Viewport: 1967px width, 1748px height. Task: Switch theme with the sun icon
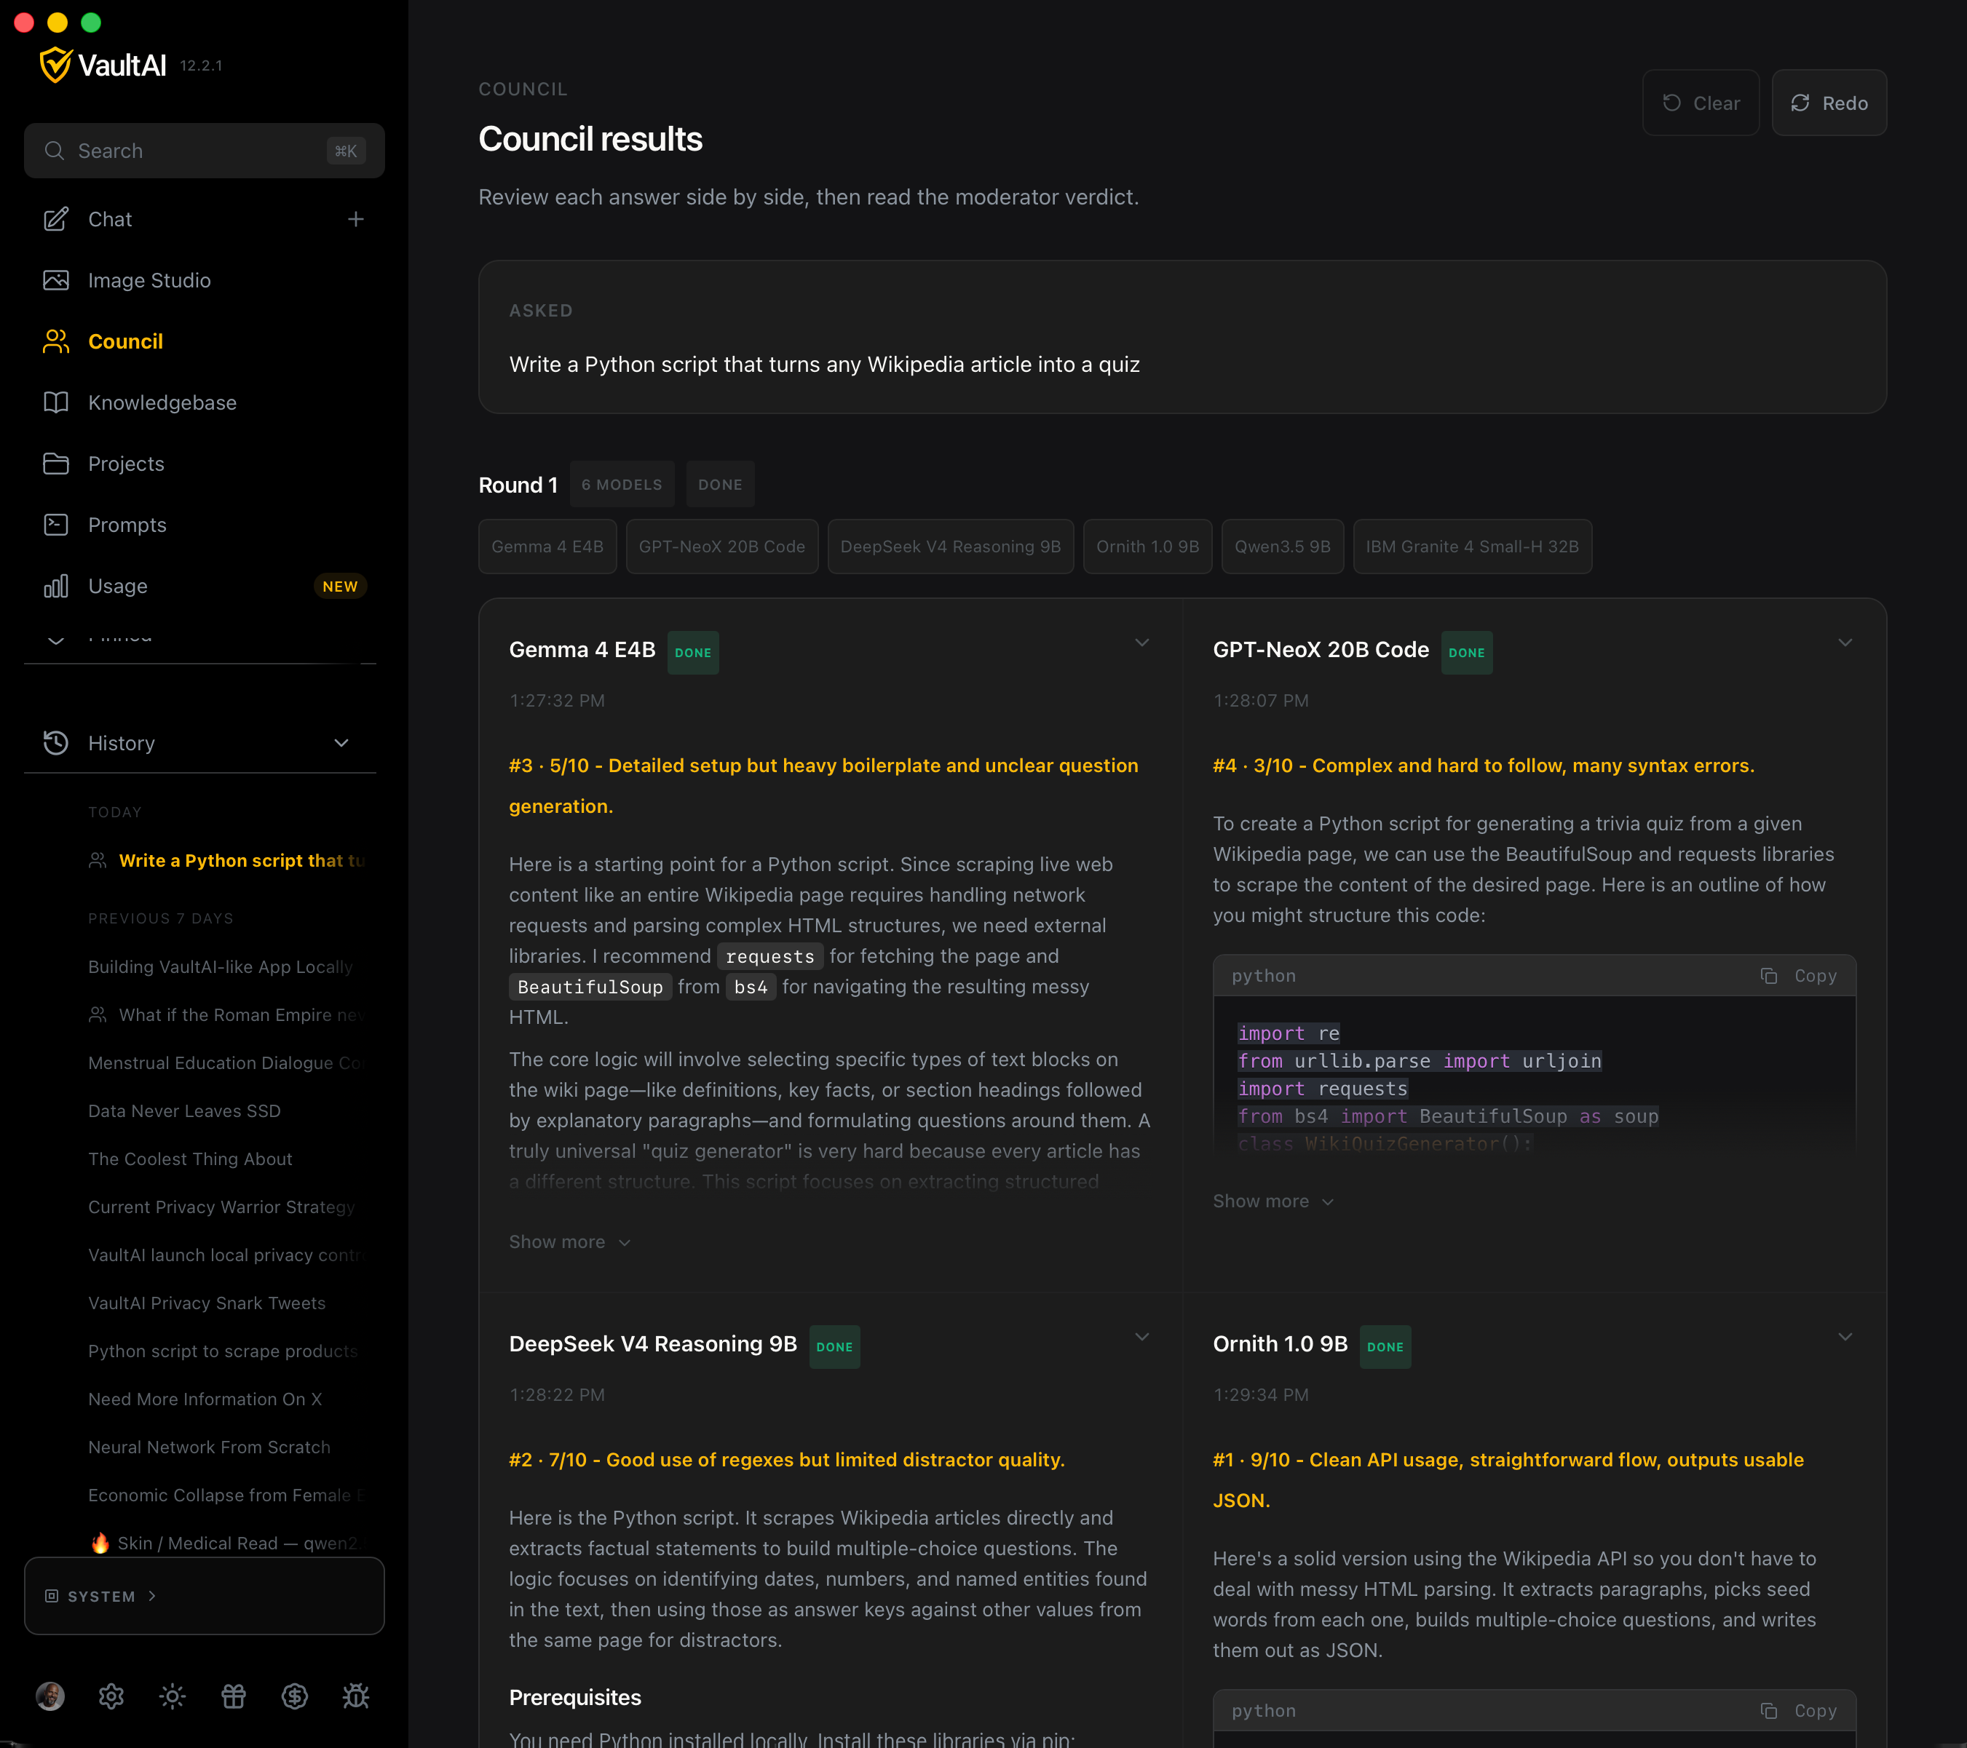(173, 1696)
